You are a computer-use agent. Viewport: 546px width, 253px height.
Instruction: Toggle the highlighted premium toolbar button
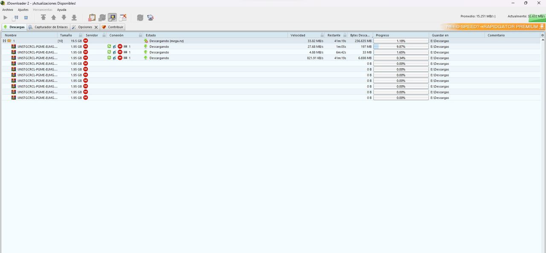[112, 17]
